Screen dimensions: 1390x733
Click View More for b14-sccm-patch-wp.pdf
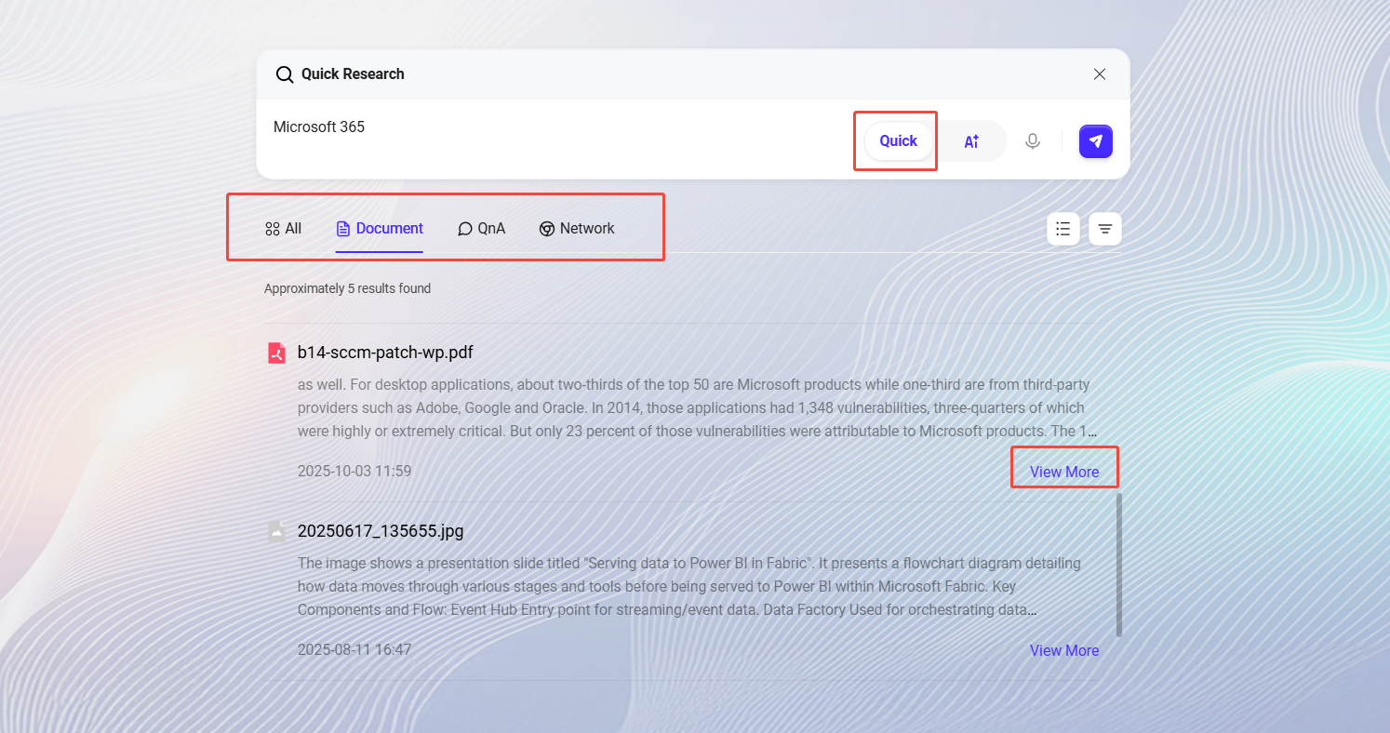click(1063, 472)
